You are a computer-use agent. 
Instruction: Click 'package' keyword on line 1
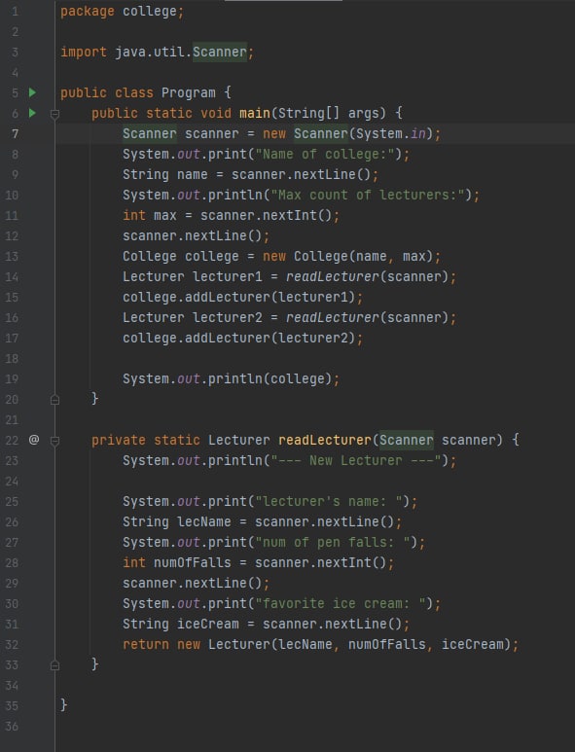click(x=88, y=12)
